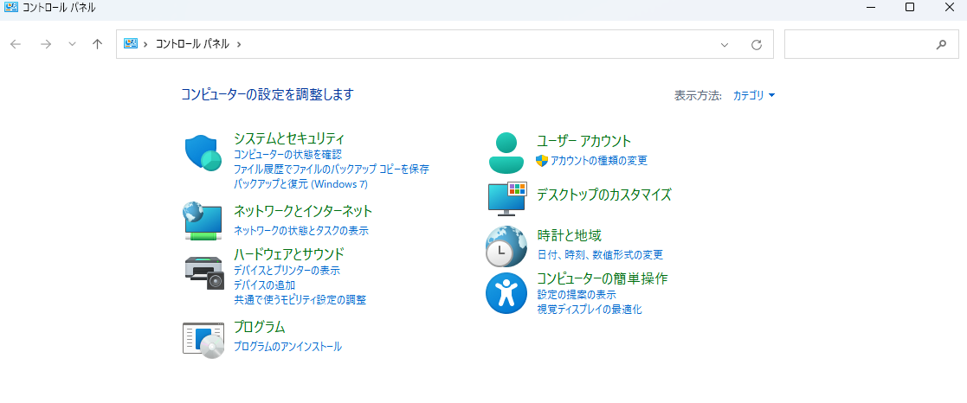Open the User Accounts person icon
The image size is (967, 403).
(506, 152)
